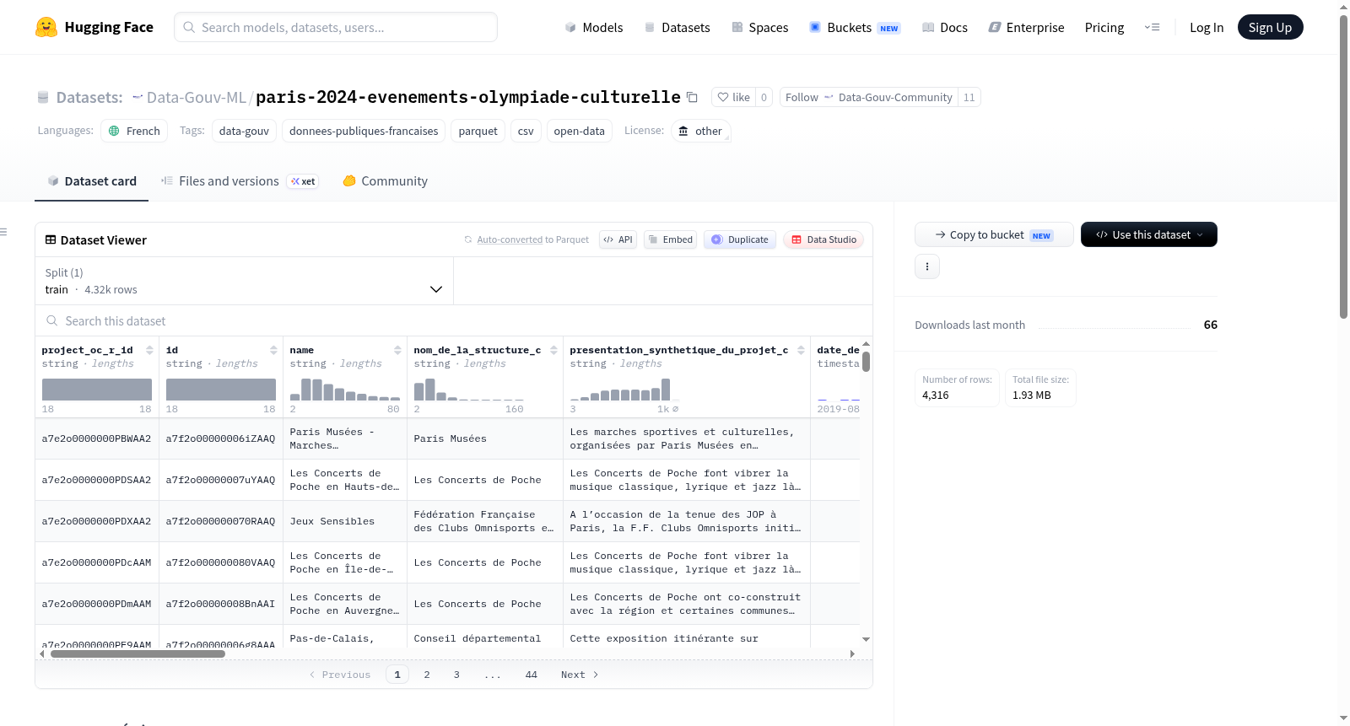Image resolution: width=1350 pixels, height=726 pixels.
Task: Copy dataset name with clipboard icon
Action: click(692, 97)
